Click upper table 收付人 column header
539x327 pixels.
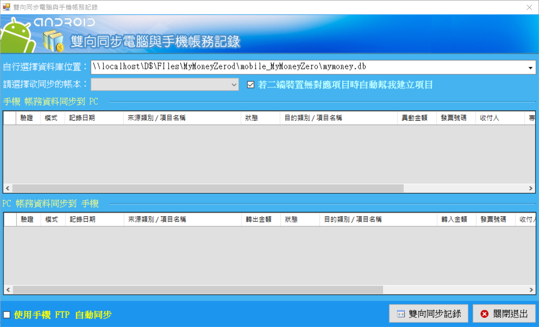point(500,118)
